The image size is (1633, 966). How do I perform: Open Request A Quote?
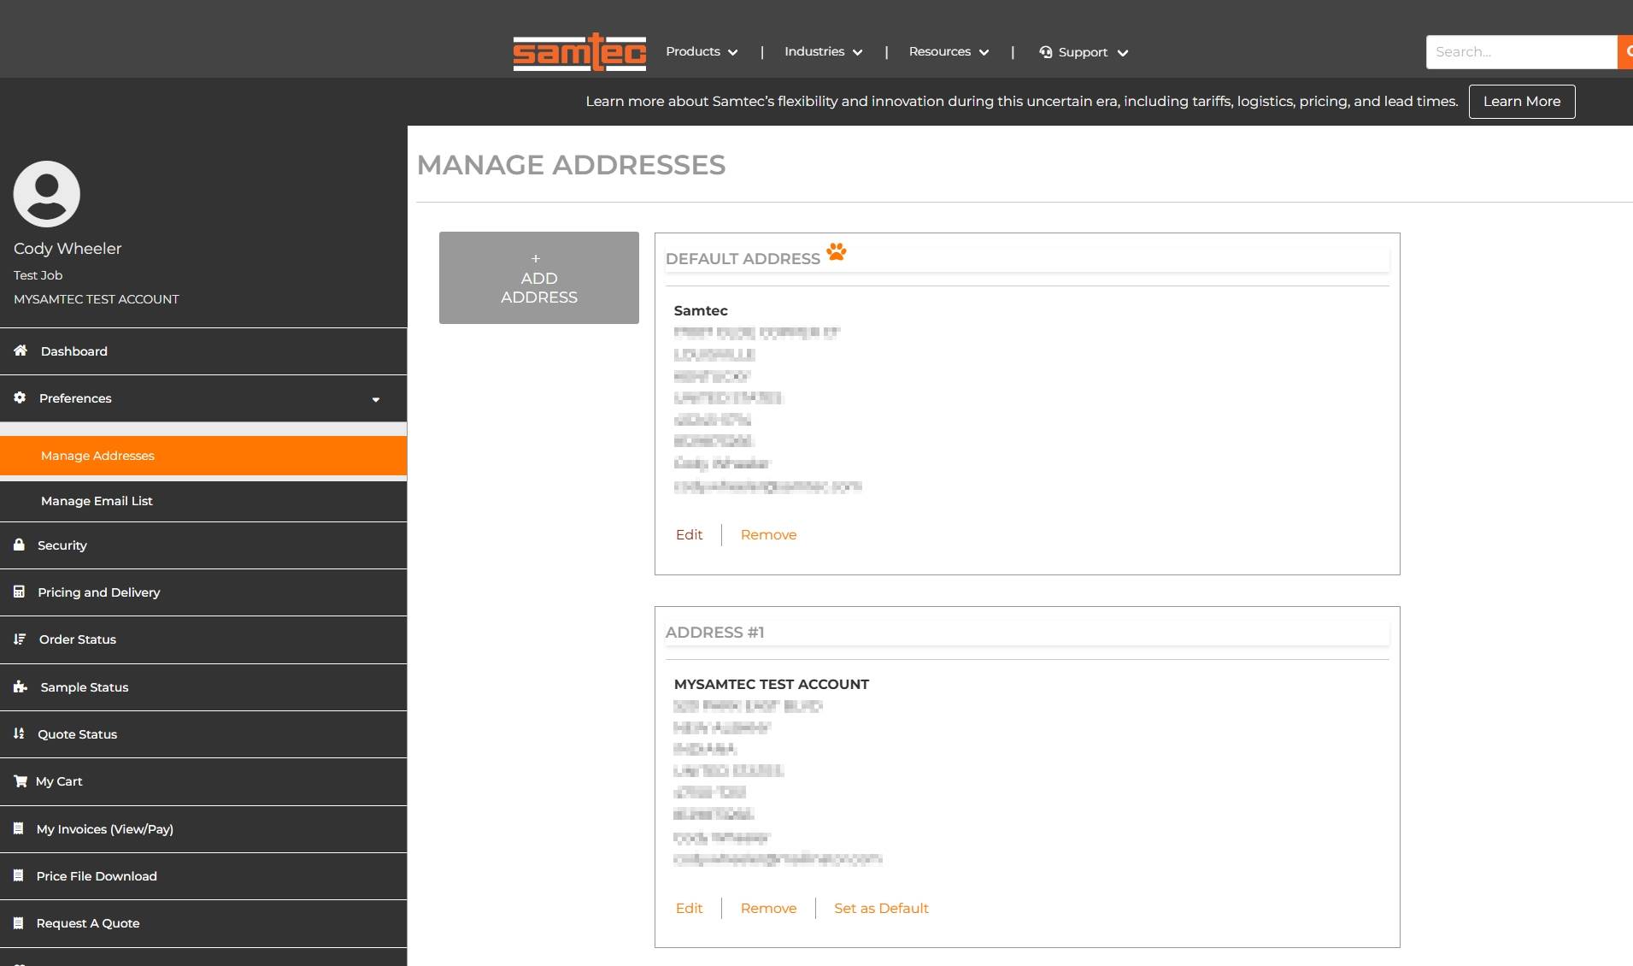tap(203, 923)
